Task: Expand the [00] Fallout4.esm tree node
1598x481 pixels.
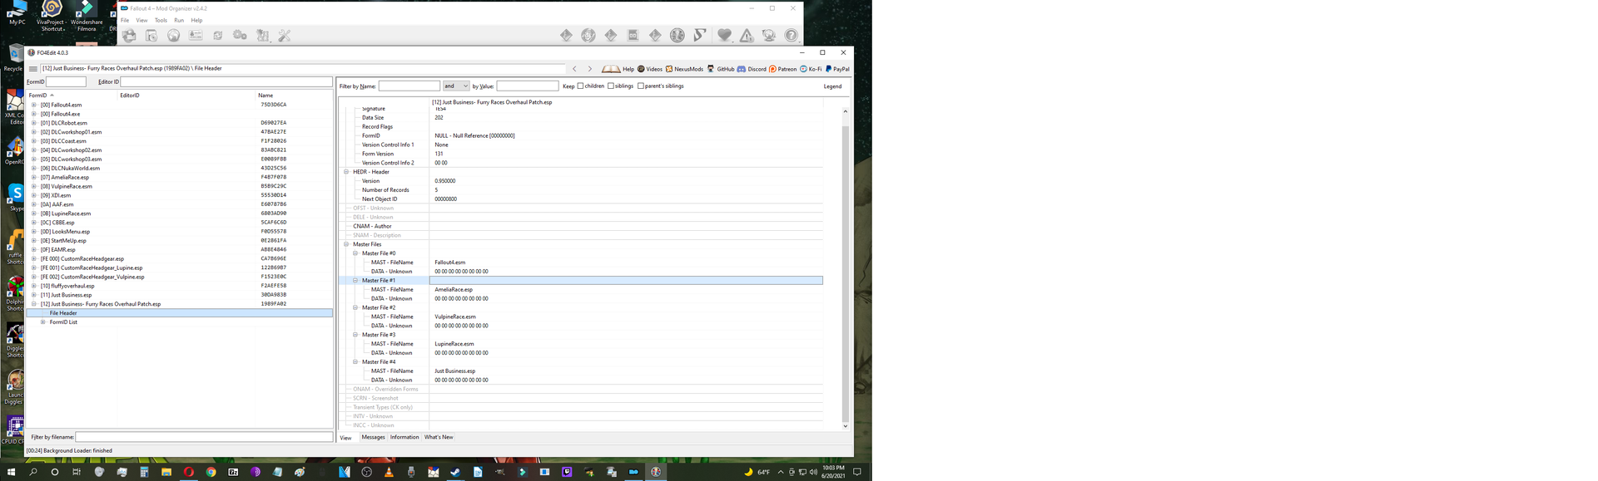Action: (x=34, y=105)
